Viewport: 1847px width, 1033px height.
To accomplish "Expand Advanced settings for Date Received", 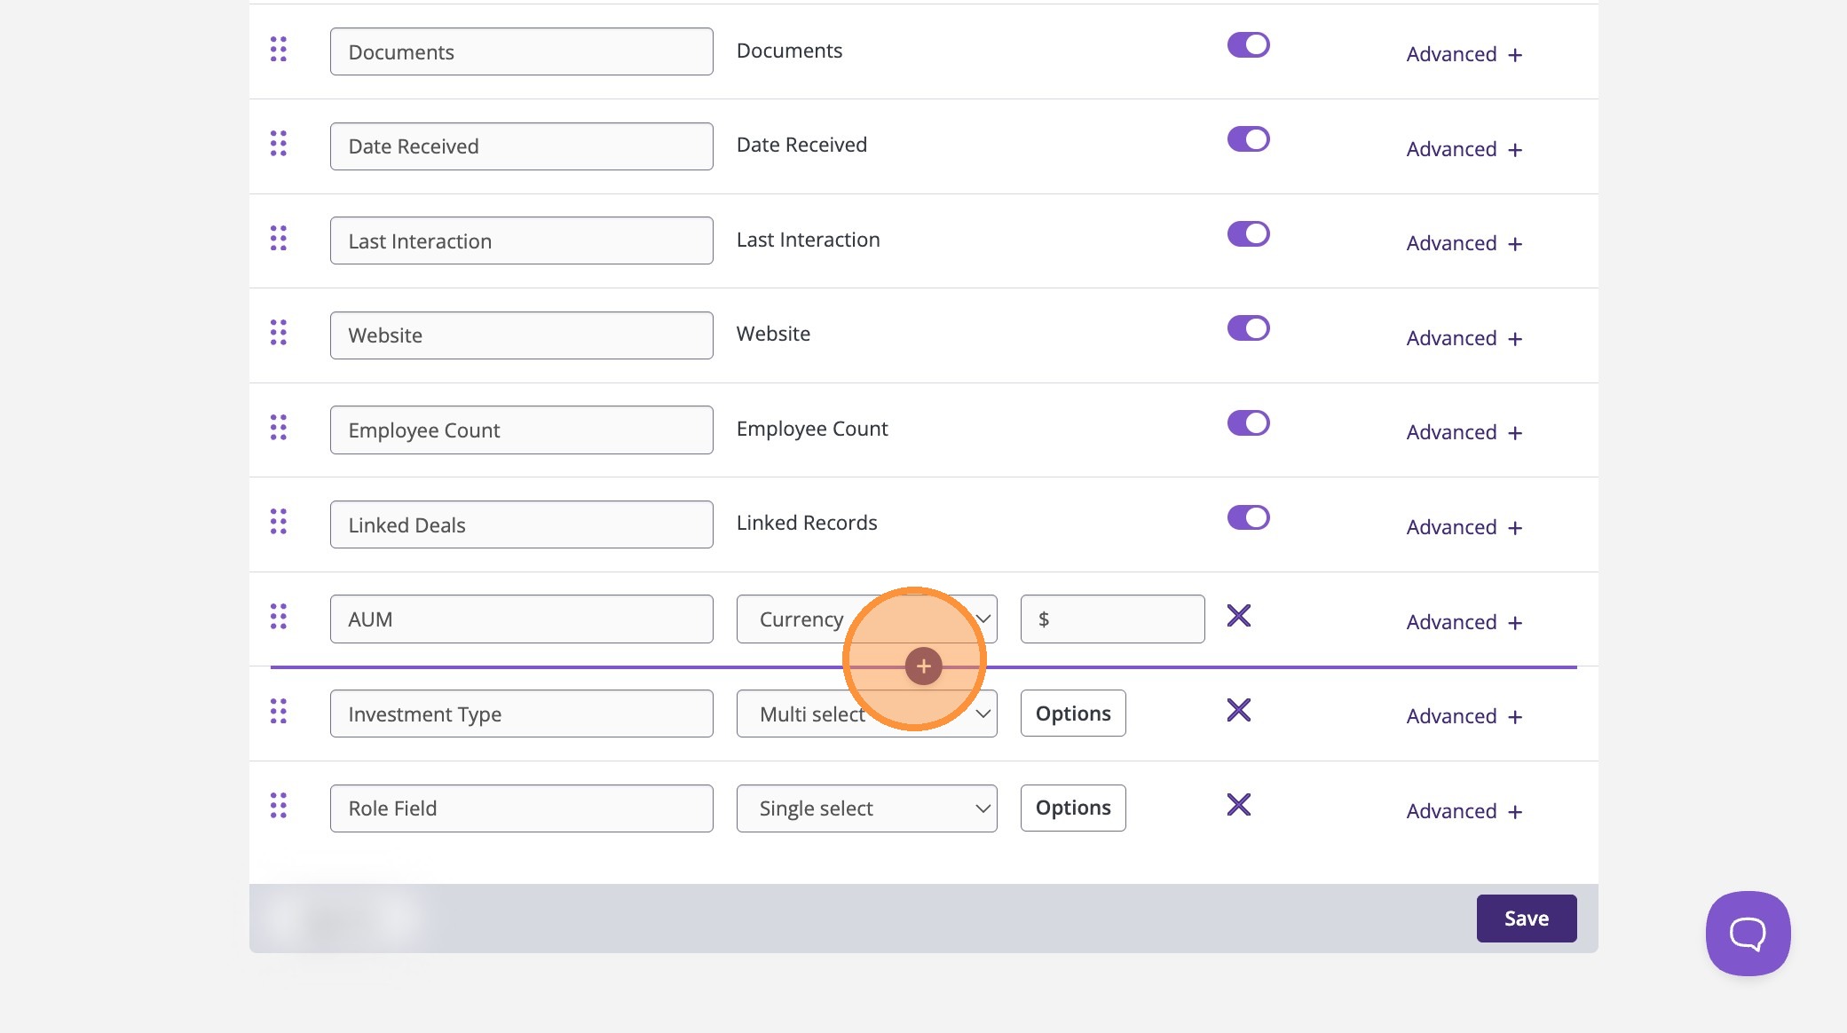I will coord(1464,149).
